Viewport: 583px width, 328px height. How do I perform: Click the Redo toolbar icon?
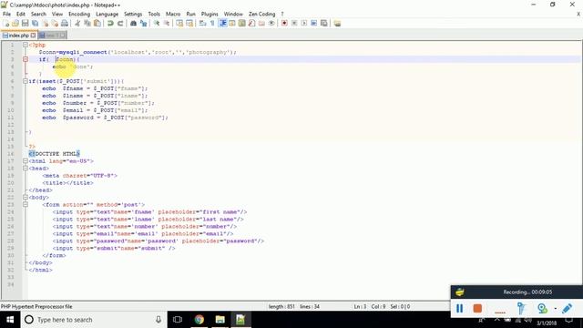[x=120, y=24]
